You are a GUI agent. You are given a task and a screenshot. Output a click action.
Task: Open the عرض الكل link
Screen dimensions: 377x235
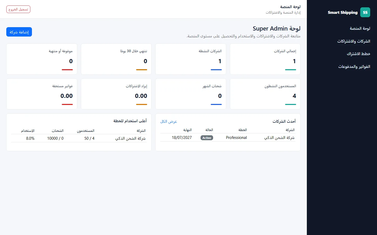pyautogui.click(x=169, y=121)
